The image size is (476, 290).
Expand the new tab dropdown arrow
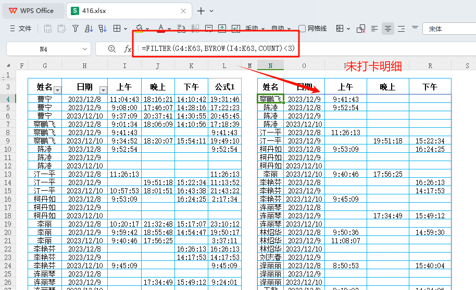211,11
